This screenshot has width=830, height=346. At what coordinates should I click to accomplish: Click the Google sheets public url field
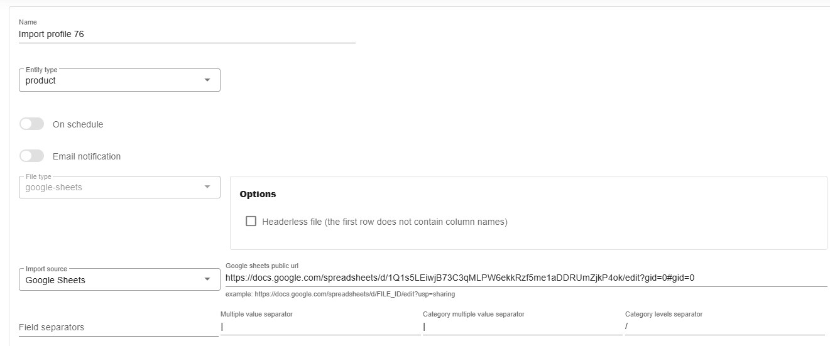tap(525, 278)
